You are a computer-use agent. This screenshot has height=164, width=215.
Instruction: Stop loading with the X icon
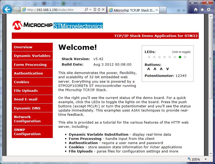(x=103, y=10)
